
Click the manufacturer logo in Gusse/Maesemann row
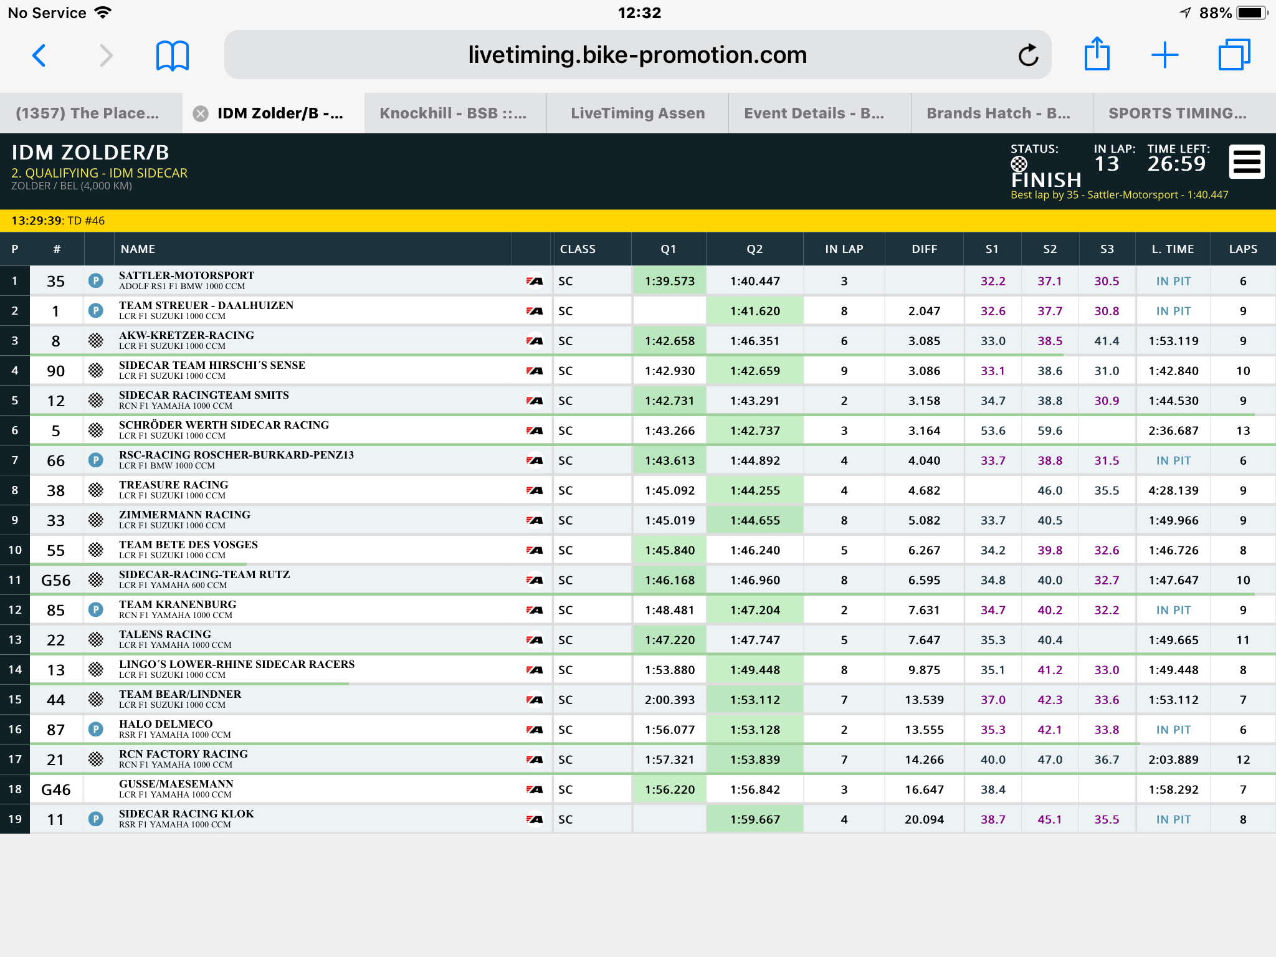(534, 789)
